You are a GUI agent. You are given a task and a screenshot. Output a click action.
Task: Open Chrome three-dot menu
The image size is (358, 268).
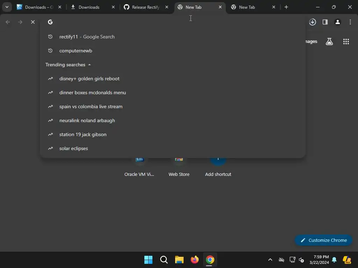point(350,22)
